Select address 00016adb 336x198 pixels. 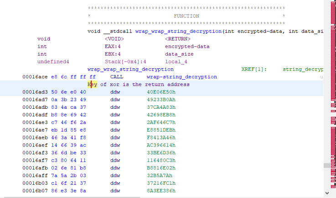[x=35, y=107]
